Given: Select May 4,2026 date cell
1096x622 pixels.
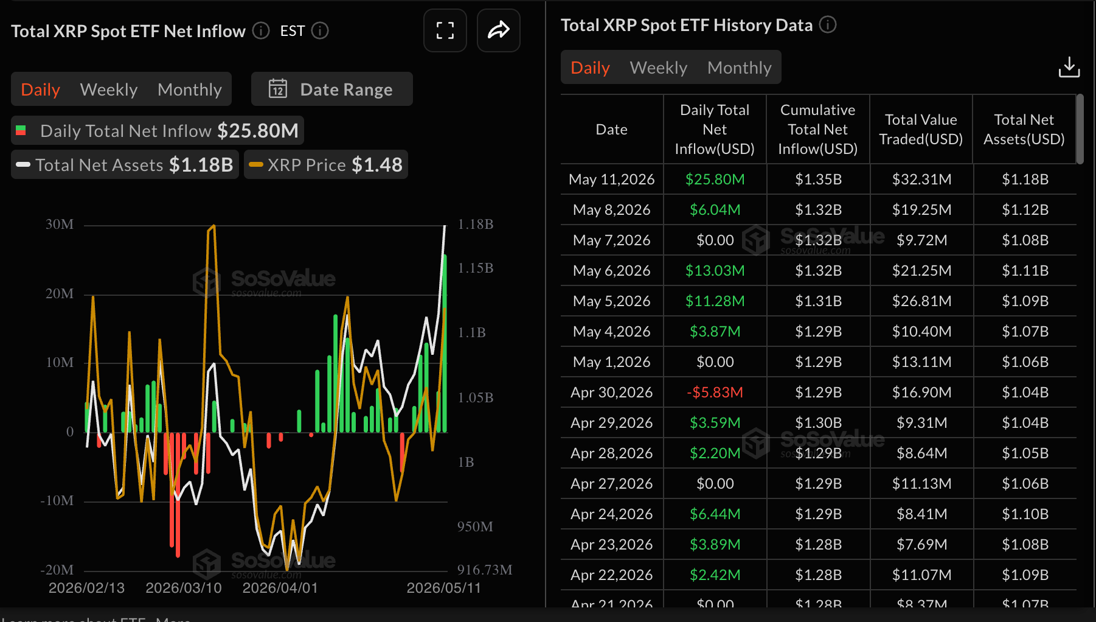Looking at the screenshot, I should point(612,331).
